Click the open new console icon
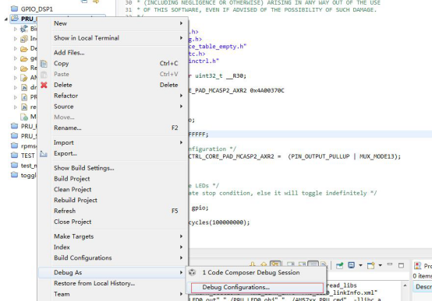This screenshot has width=432, height=301. click(x=371, y=265)
